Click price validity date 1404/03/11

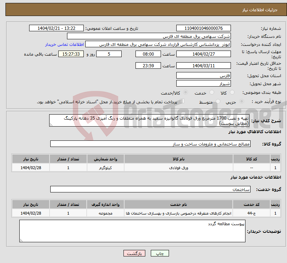pos(203,65)
